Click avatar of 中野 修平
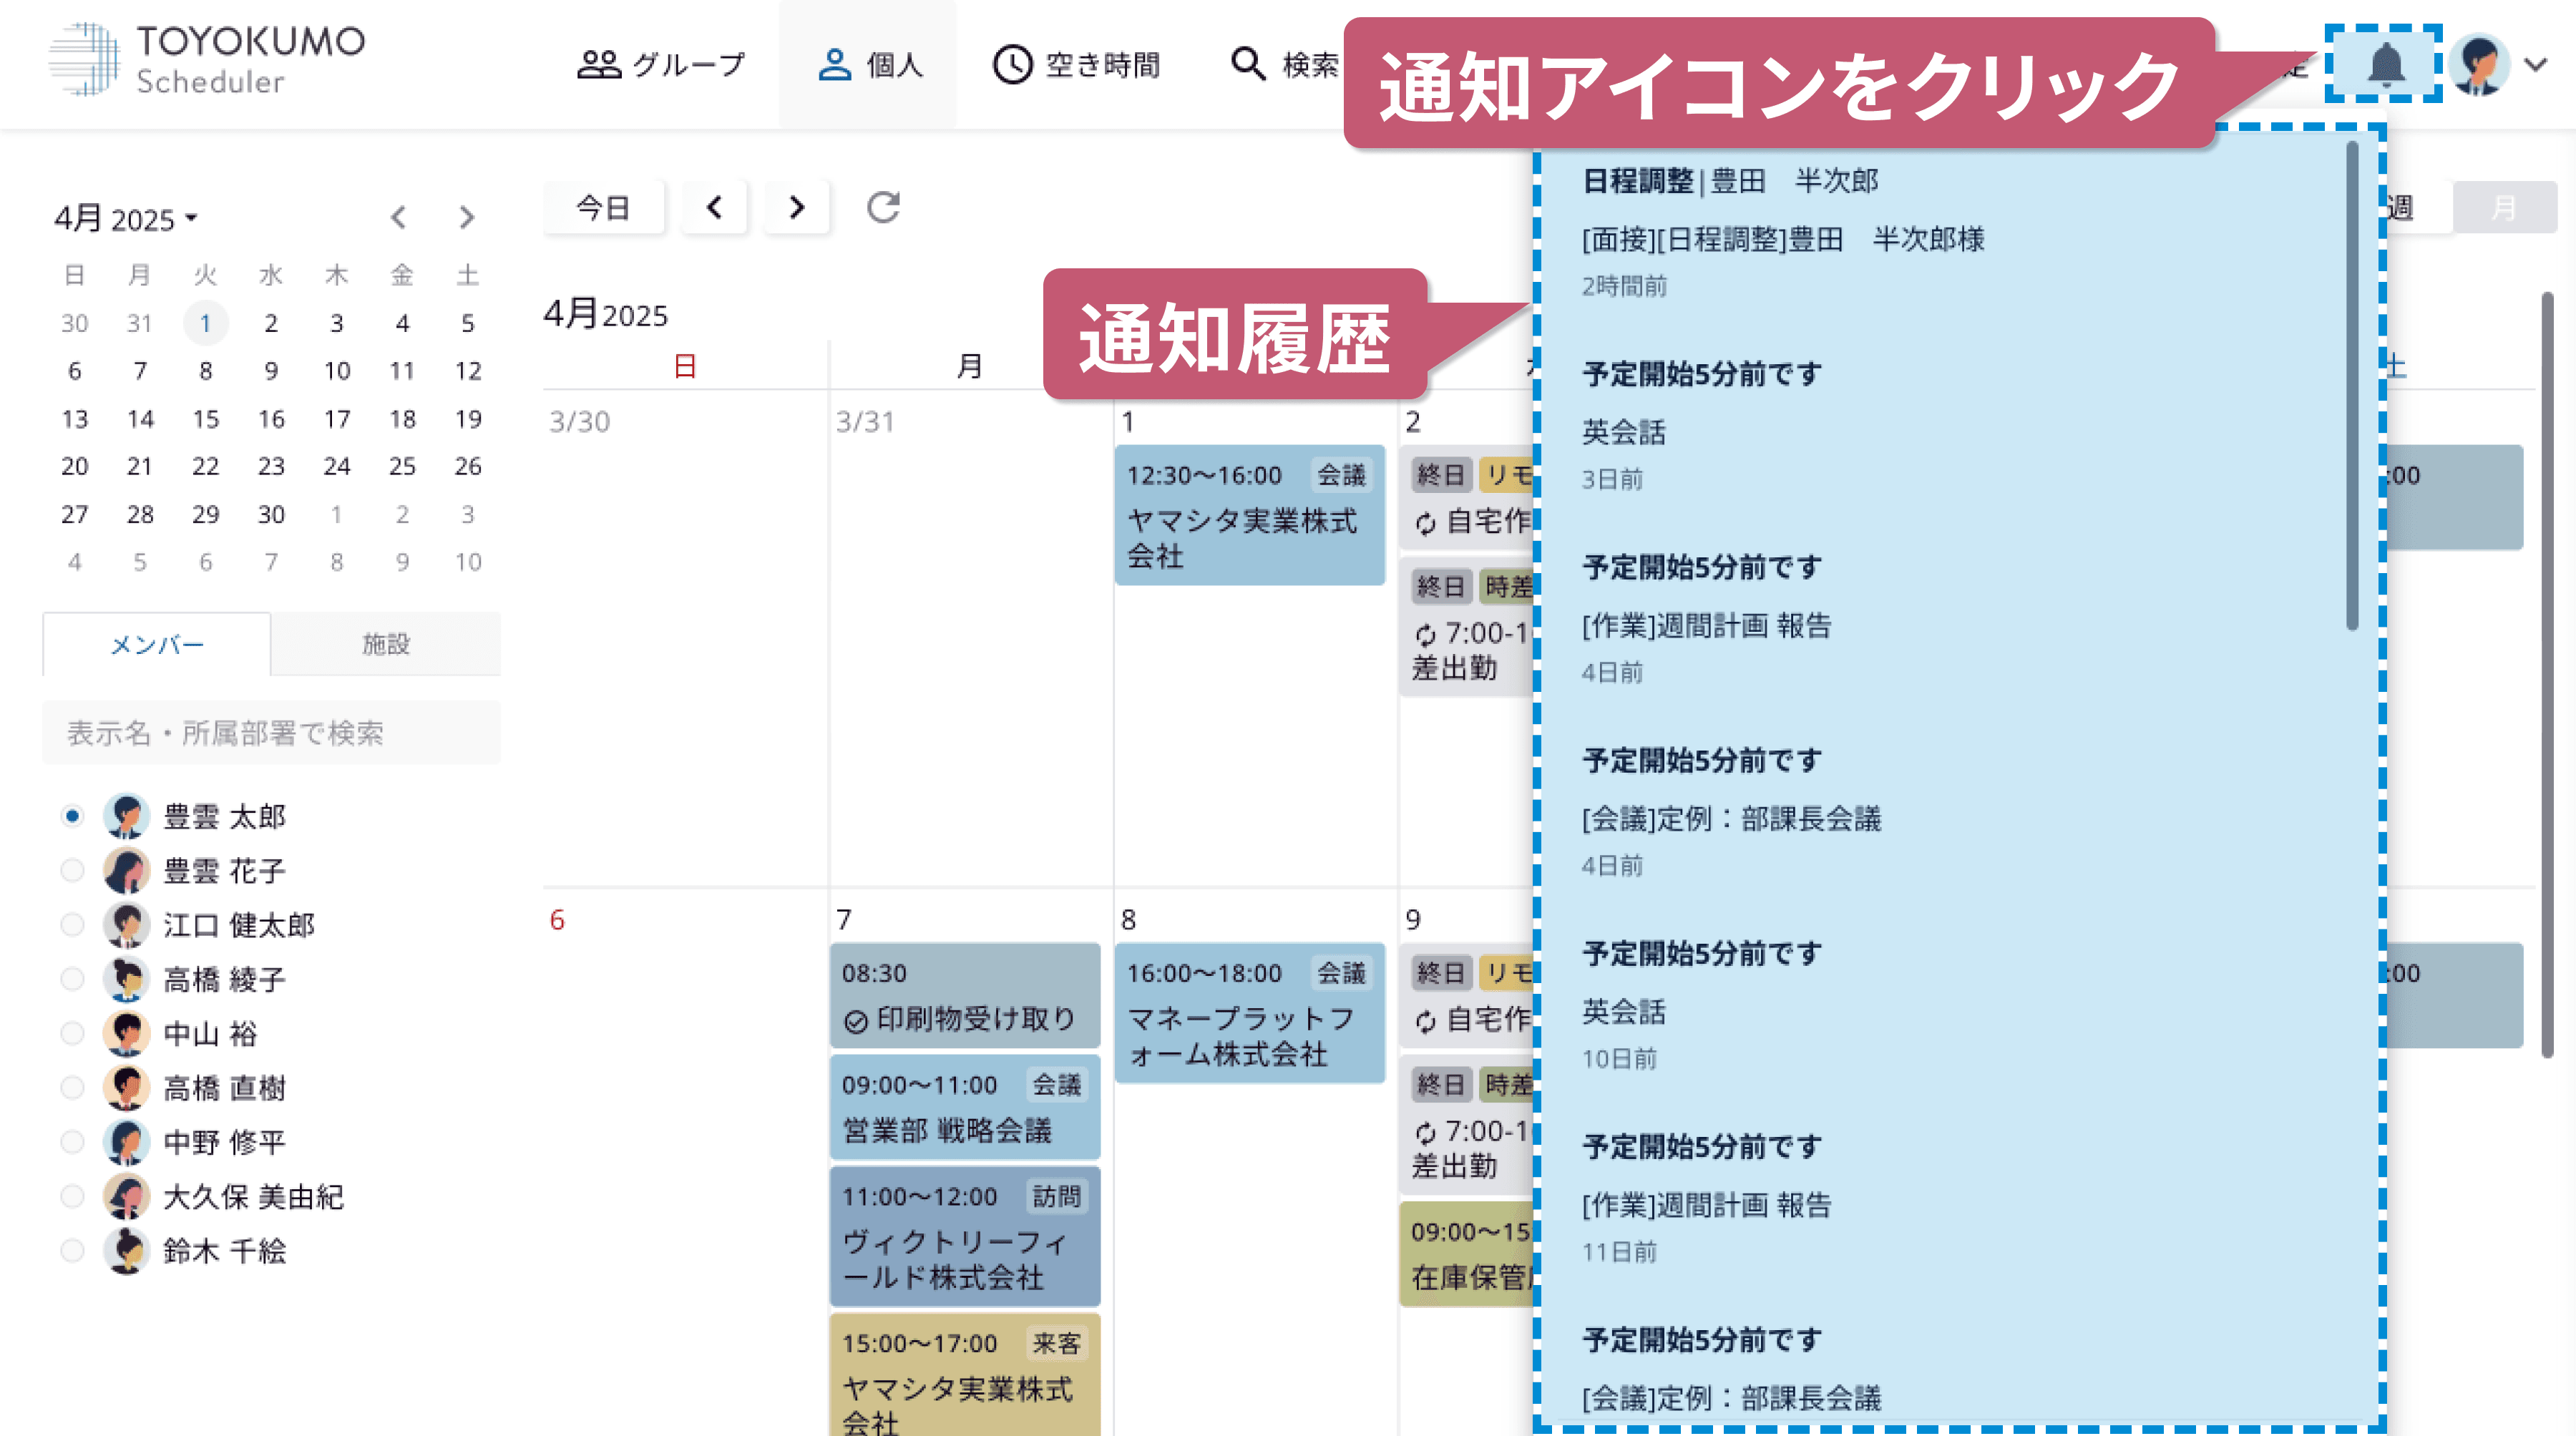The height and width of the screenshot is (1436, 2576). click(x=126, y=1141)
